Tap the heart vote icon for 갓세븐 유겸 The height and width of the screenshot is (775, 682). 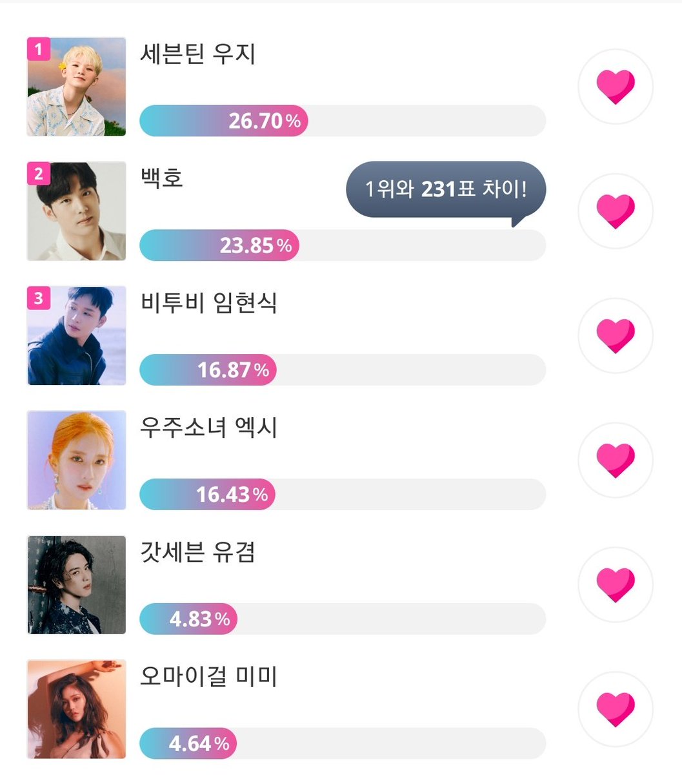[616, 585]
